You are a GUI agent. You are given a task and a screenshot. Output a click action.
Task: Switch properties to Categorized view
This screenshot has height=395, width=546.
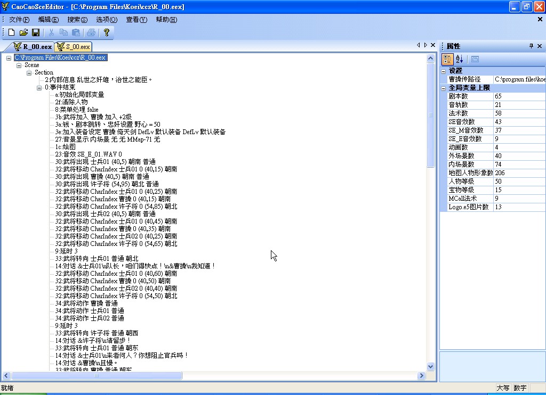[448, 59]
